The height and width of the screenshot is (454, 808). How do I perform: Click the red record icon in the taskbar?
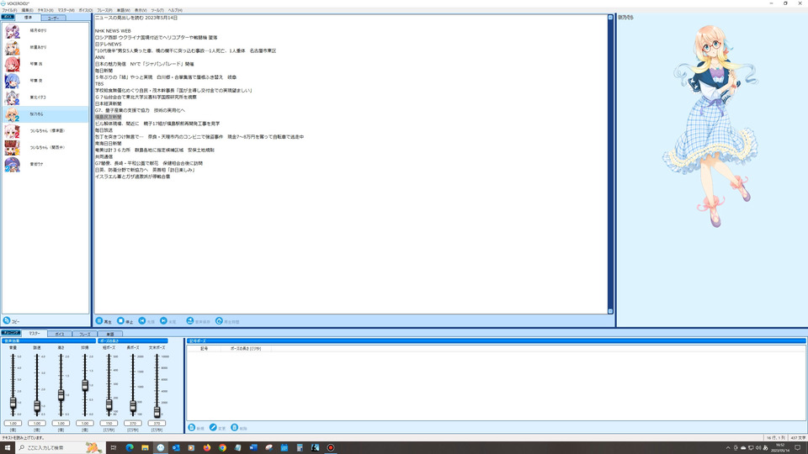[x=330, y=447]
